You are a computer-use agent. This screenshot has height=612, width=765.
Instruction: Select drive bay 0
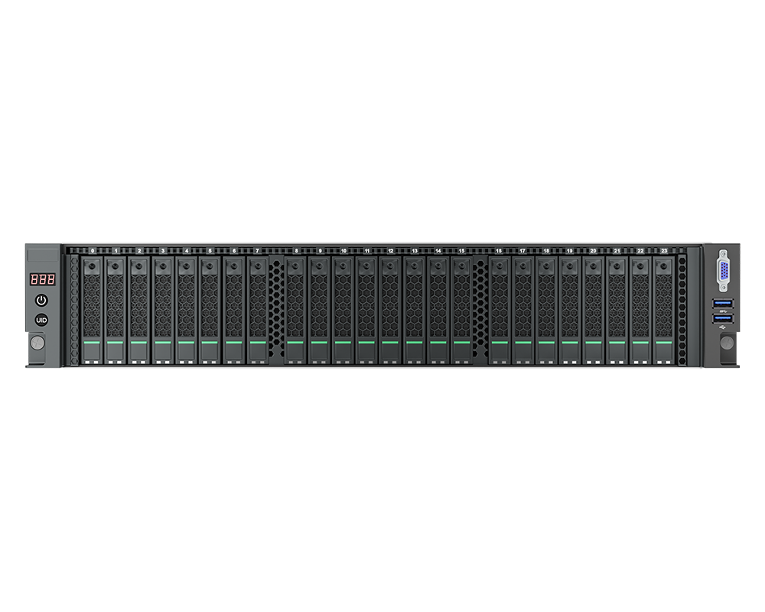tap(92, 311)
